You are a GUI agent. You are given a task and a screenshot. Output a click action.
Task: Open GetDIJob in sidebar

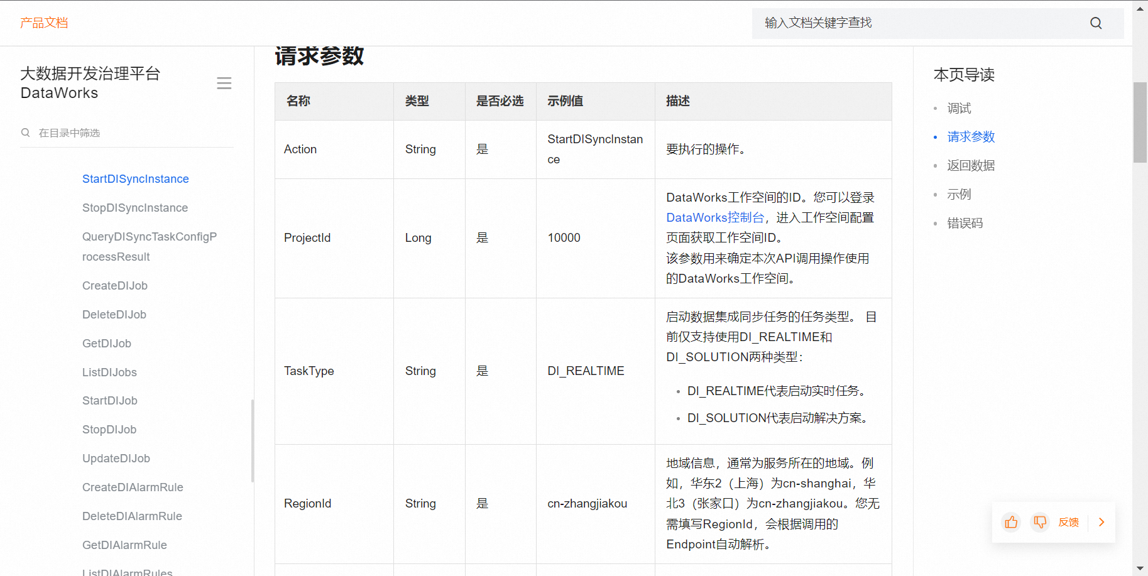click(107, 344)
